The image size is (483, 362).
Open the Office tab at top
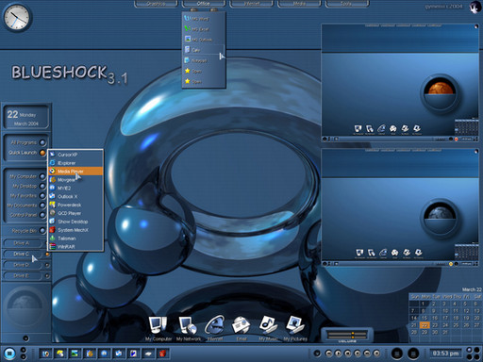point(204,4)
